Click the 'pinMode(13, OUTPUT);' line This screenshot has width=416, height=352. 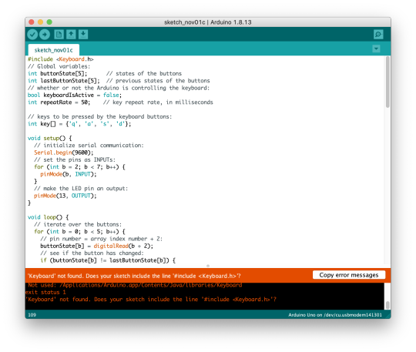[x=65, y=196]
